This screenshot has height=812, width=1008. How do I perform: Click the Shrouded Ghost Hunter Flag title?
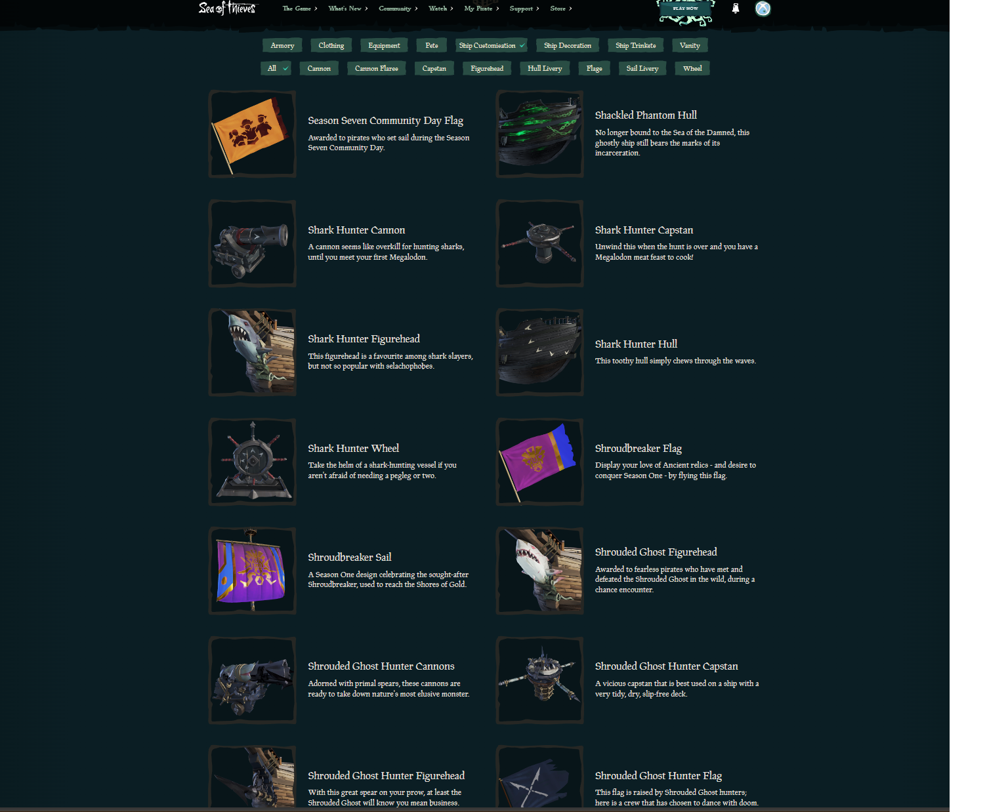(x=658, y=776)
